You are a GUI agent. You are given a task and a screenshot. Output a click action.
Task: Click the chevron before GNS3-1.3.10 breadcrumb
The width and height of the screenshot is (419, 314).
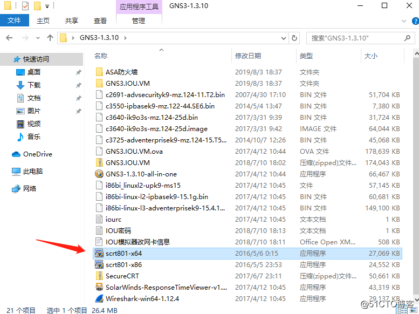pos(73,38)
